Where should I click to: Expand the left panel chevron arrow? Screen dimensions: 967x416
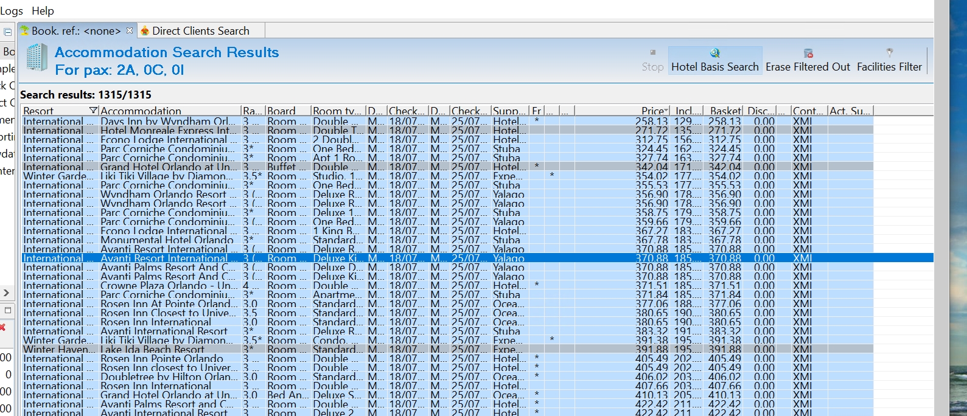click(x=6, y=293)
